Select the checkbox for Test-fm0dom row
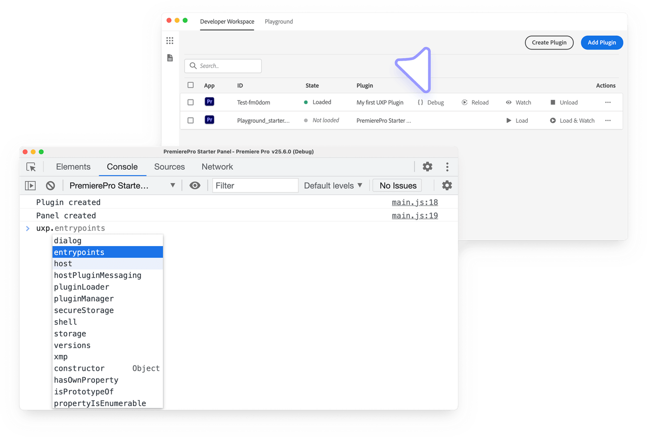 point(191,102)
